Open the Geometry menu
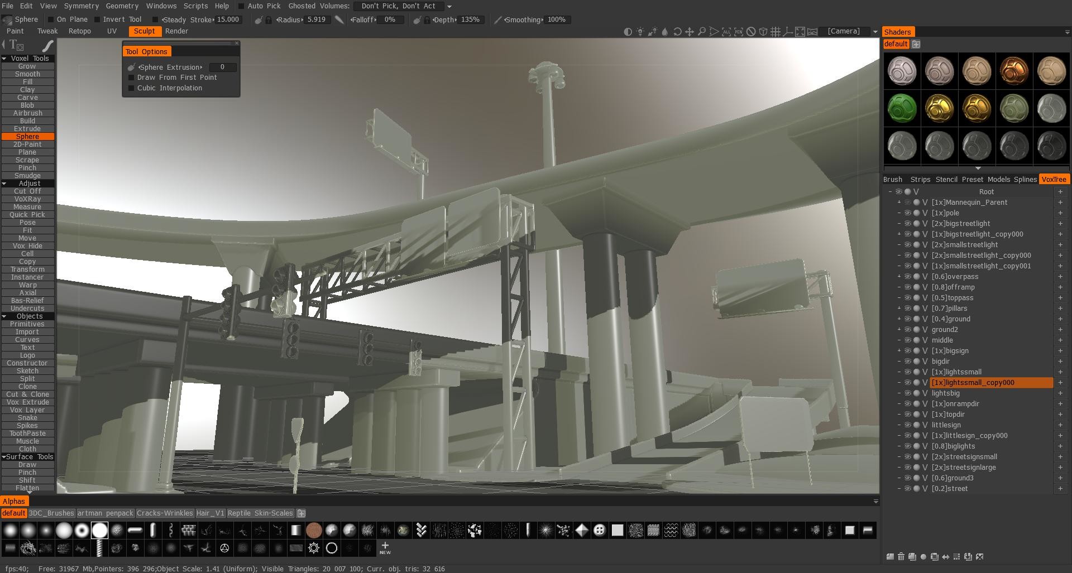The height and width of the screenshot is (573, 1072). (x=122, y=6)
